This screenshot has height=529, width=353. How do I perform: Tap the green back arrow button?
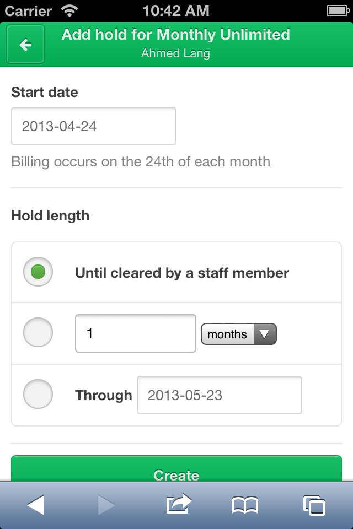coord(25,44)
